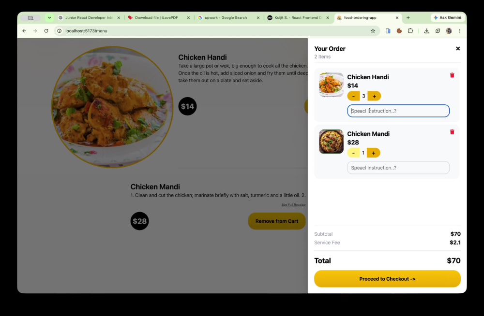484x316 pixels.
Task: Close the Your Order panel
Action: click(x=458, y=48)
